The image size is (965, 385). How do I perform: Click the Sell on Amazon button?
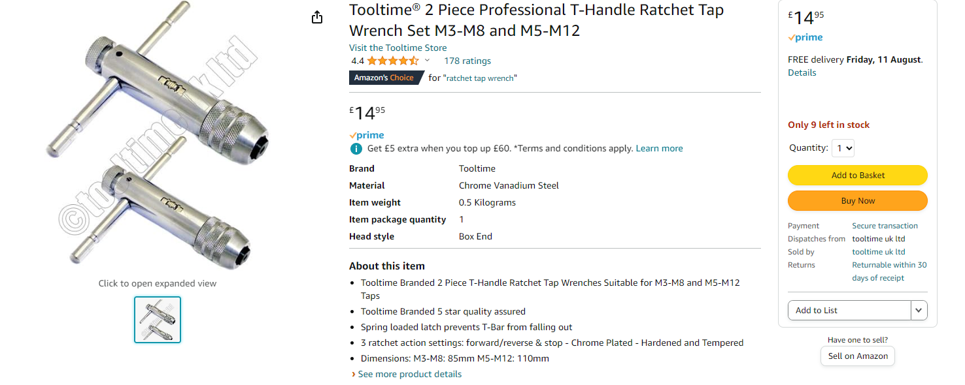pyautogui.click(x=858, y=356)
